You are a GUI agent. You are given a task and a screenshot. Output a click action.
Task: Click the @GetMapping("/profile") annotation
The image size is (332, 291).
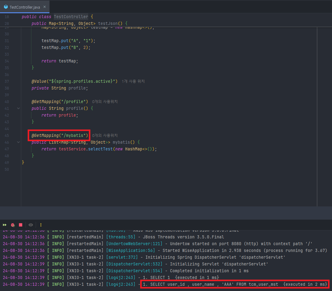point(60,102)
